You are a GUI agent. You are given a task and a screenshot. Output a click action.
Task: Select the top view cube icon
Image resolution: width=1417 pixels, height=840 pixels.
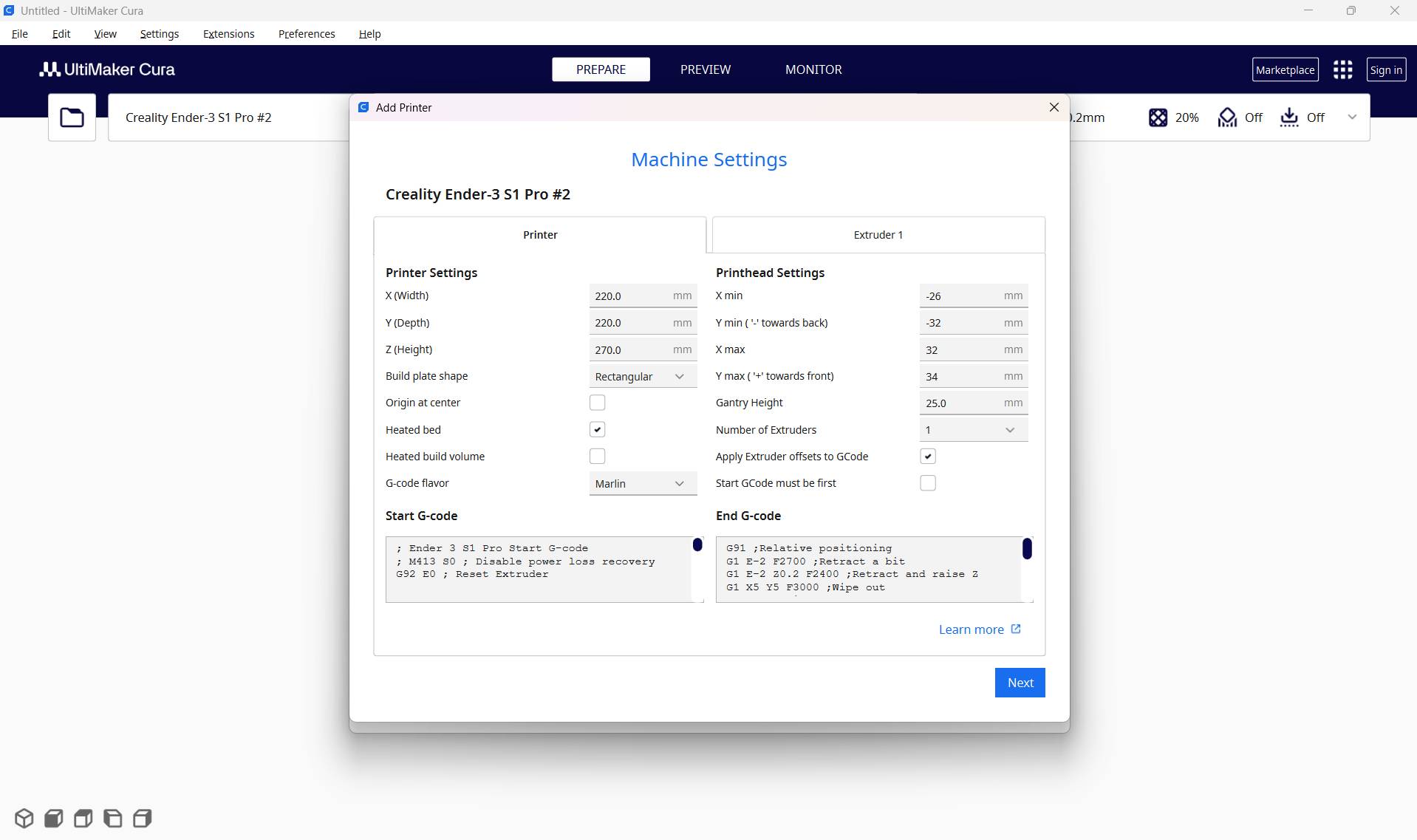coord(83,818)
